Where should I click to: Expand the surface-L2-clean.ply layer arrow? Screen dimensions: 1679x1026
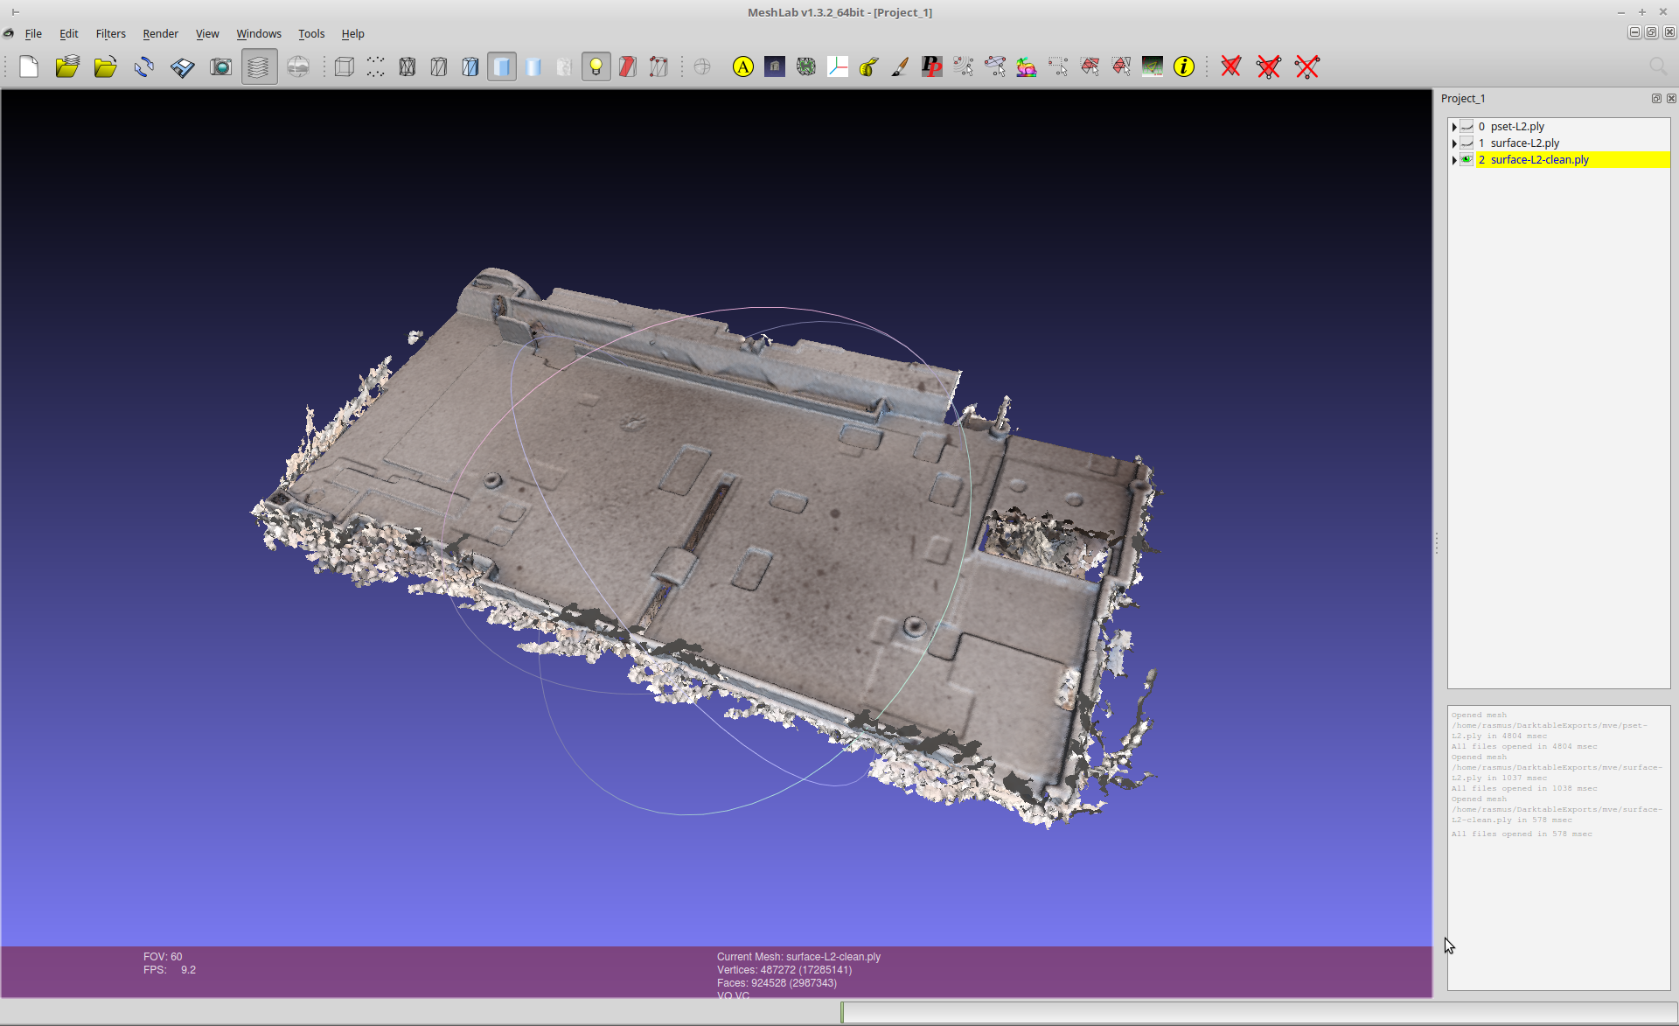(1453, 160)
